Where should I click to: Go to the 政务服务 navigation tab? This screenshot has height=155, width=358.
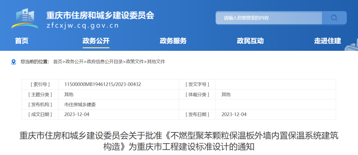click(x=173, y=41)
